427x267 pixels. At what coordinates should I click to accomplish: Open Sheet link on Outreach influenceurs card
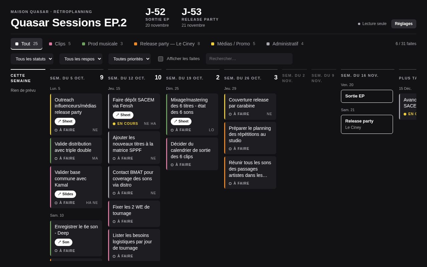tap(65, 121)
